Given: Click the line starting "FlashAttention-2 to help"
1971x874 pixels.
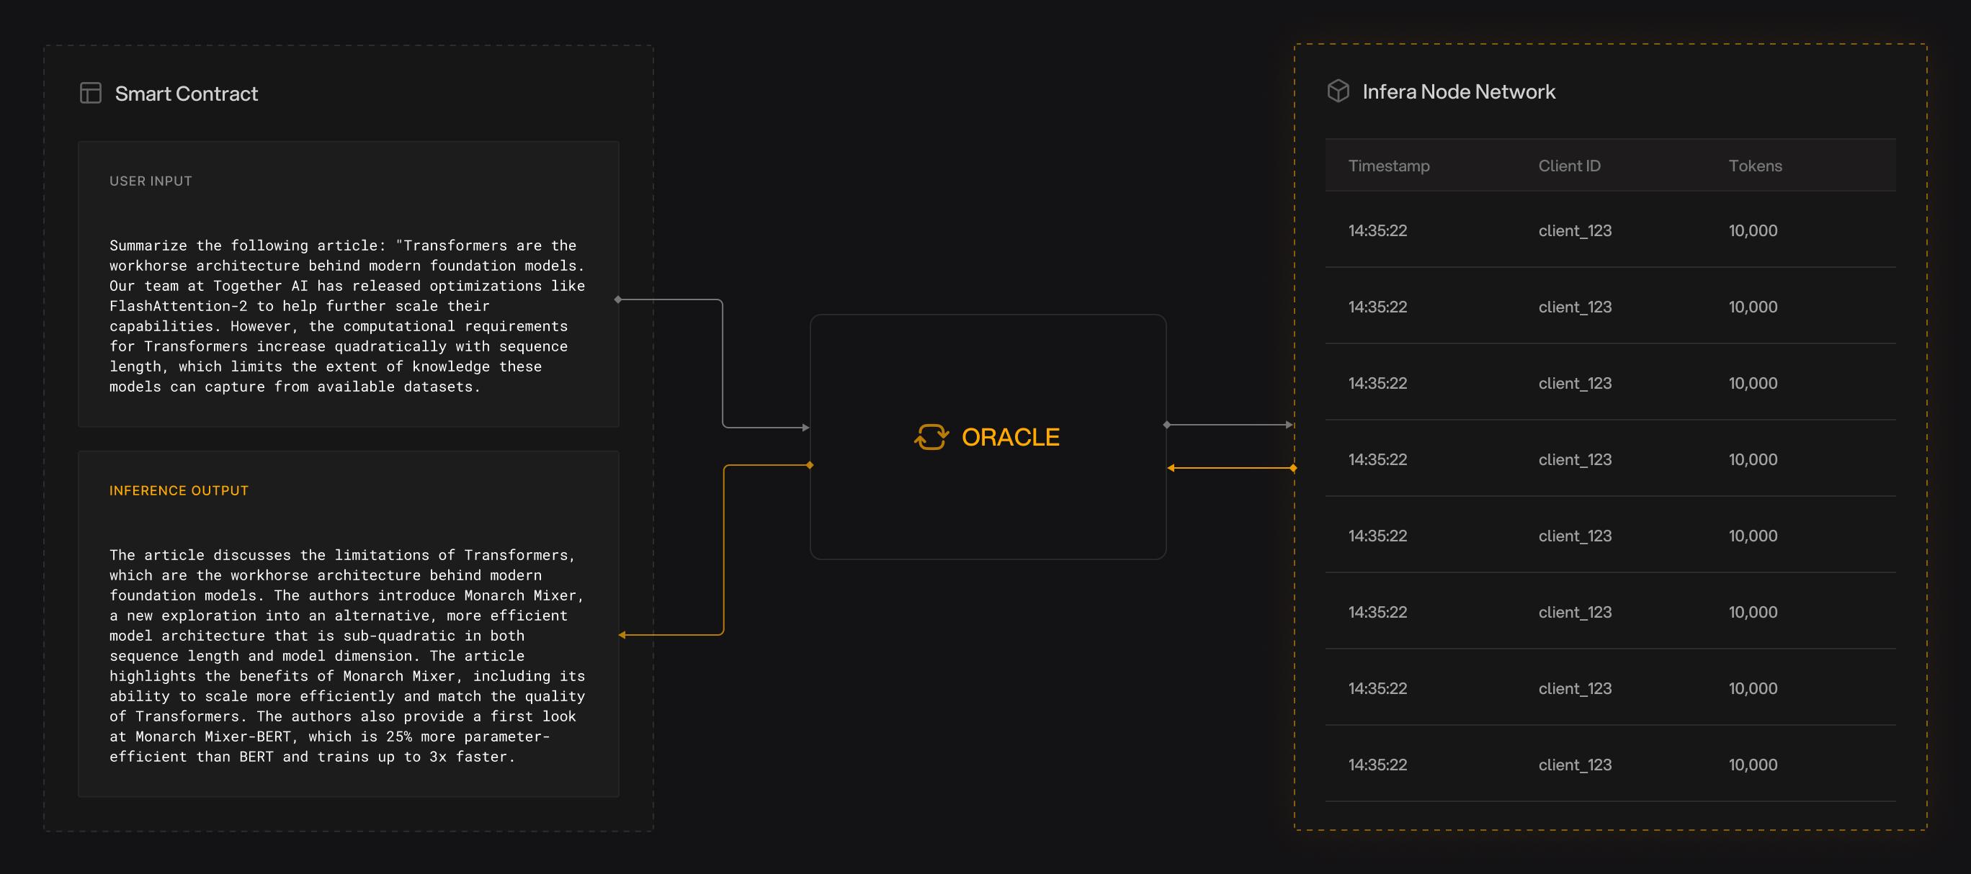Looking at the screenshot, I should pos(299,306).
